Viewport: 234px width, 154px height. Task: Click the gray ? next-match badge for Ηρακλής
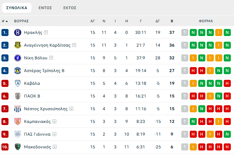184,32
